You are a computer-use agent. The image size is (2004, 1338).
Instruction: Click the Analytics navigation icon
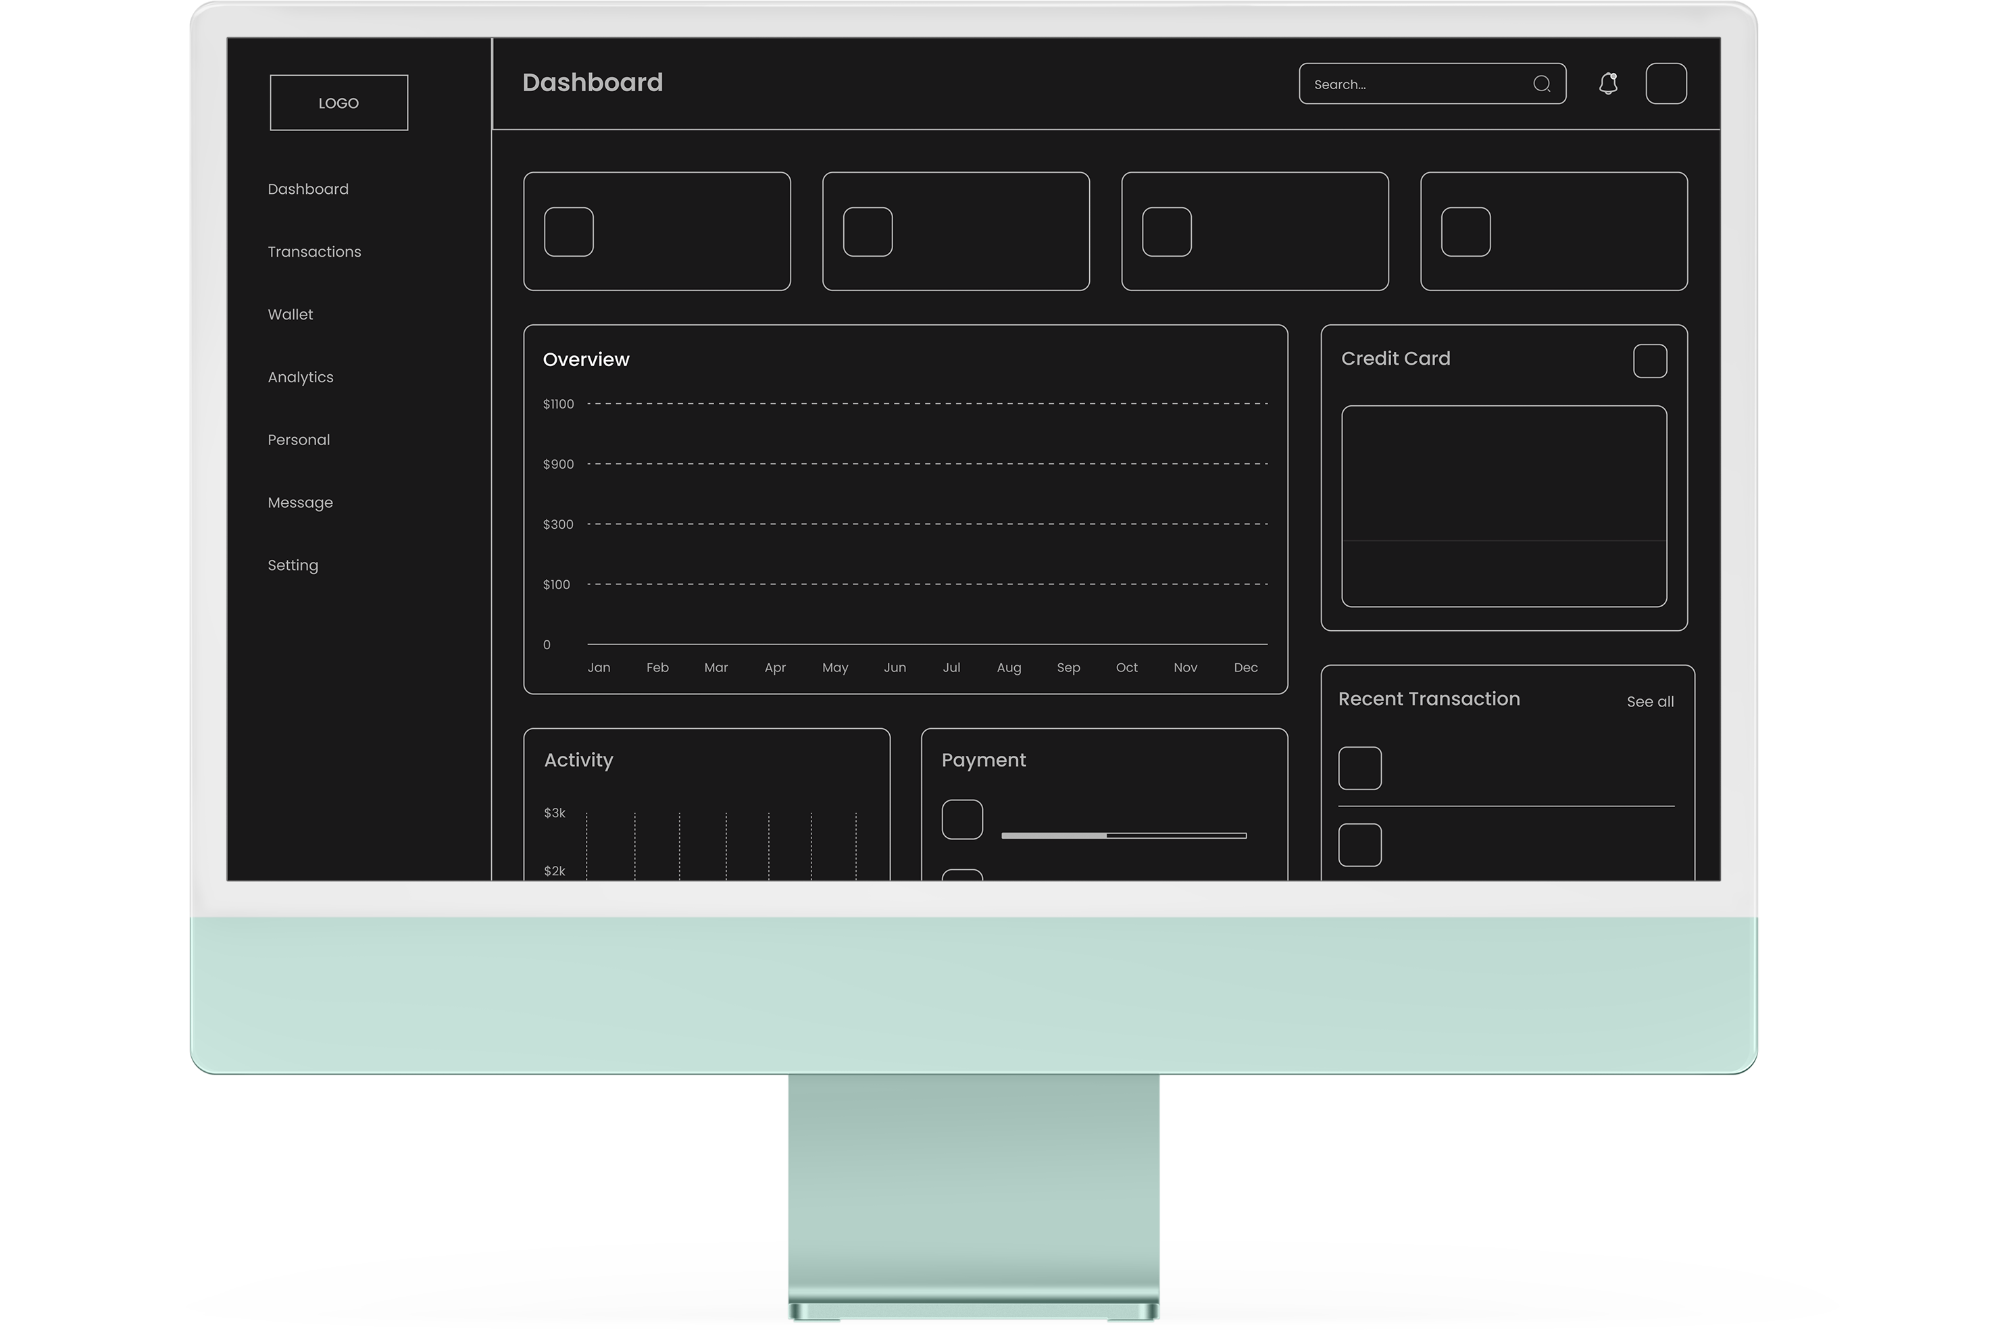click(301, 376)
